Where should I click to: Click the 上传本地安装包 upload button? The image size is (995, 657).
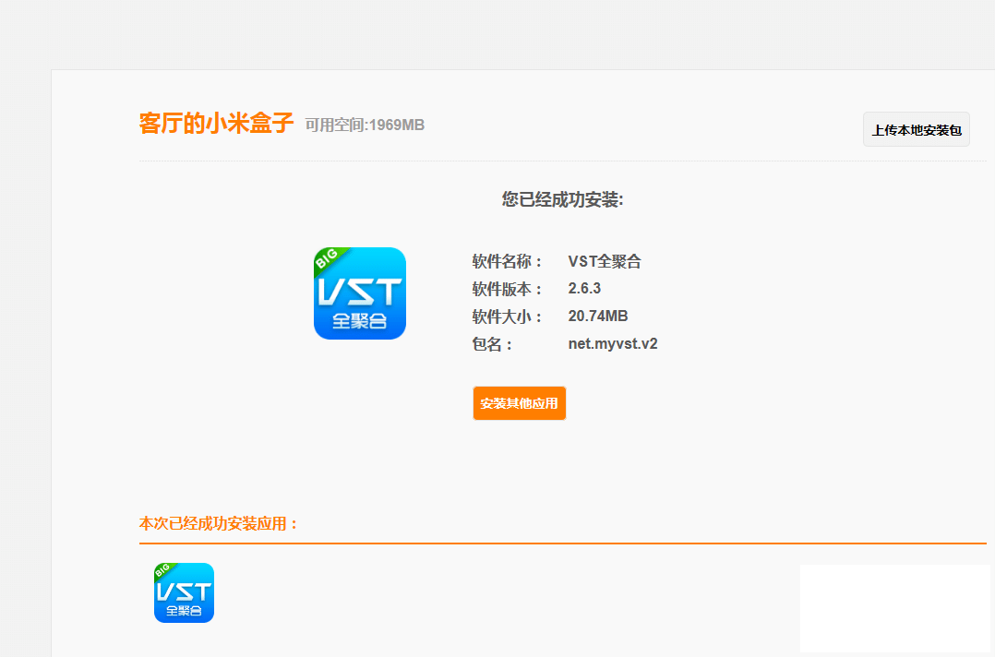[x=916, y=129]
